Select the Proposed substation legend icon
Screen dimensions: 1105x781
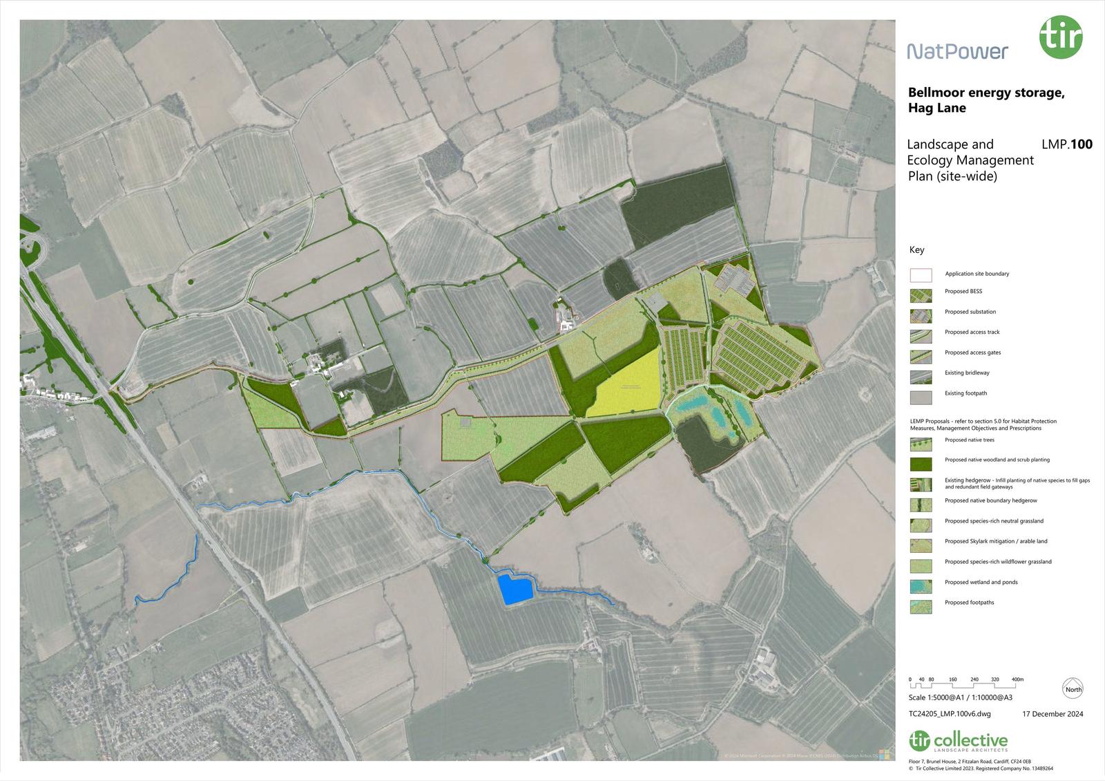pos(921,316)
